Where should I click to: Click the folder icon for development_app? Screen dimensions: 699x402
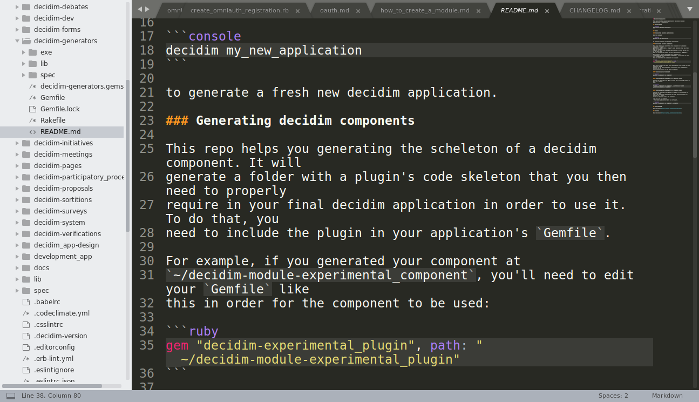(25, 257)
